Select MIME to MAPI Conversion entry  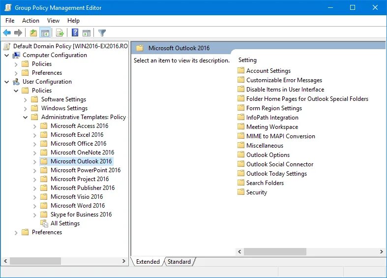280,136
